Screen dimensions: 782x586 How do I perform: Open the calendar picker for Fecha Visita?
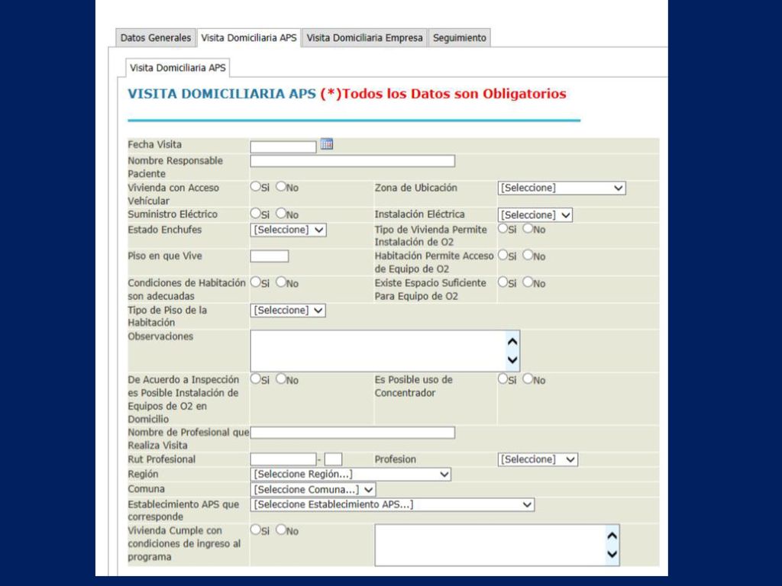pos(327,144)
